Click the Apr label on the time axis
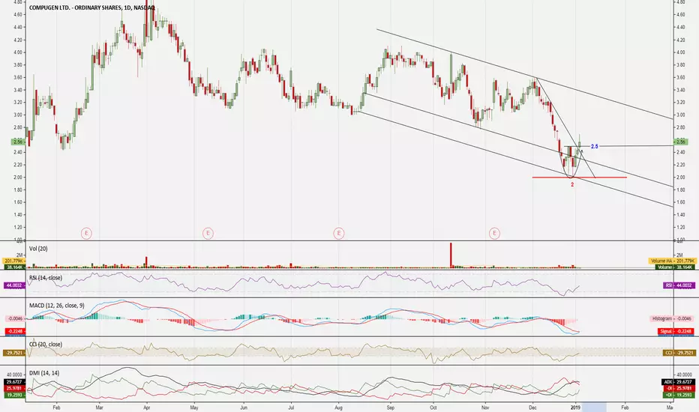 (x=147, y=407)
